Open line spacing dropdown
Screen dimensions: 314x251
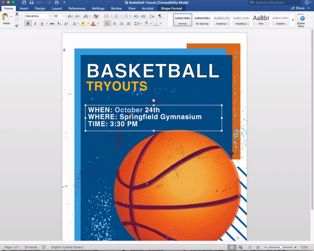(x=138, y=24)
